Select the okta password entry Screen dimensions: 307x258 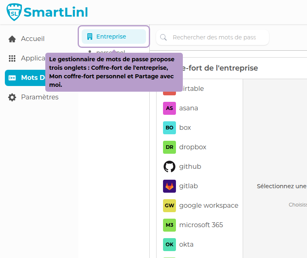pyautogui.click(x=186, y=245)
